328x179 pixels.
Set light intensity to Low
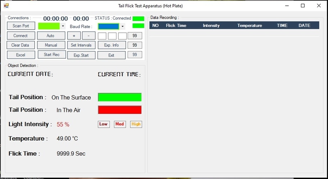click(x=104, y=124)
